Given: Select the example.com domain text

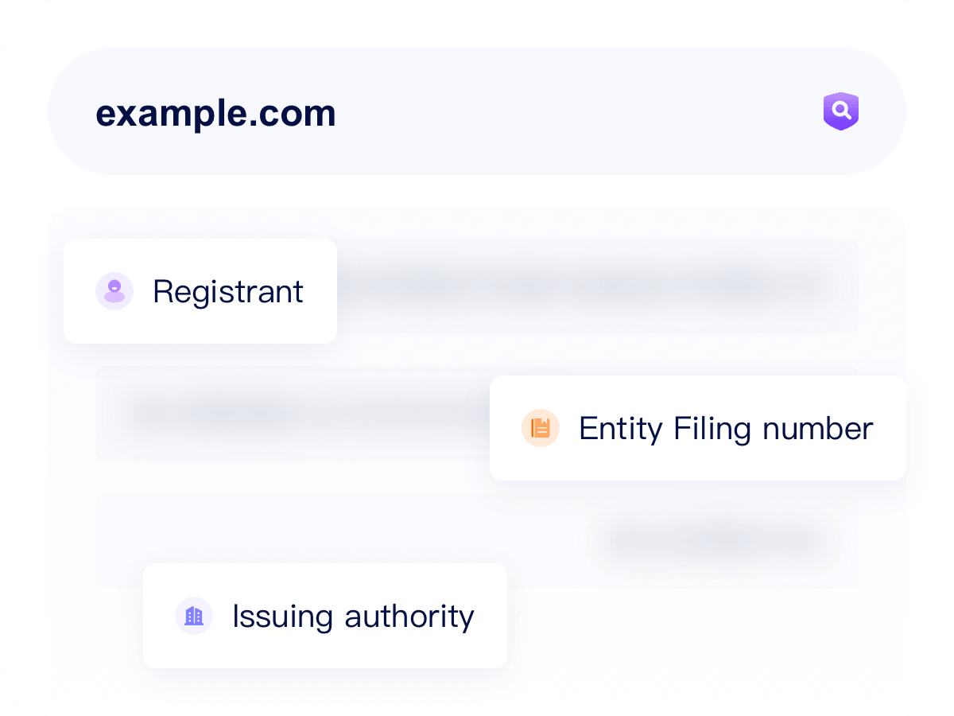Looking at the screenshot, I should 215,113.
